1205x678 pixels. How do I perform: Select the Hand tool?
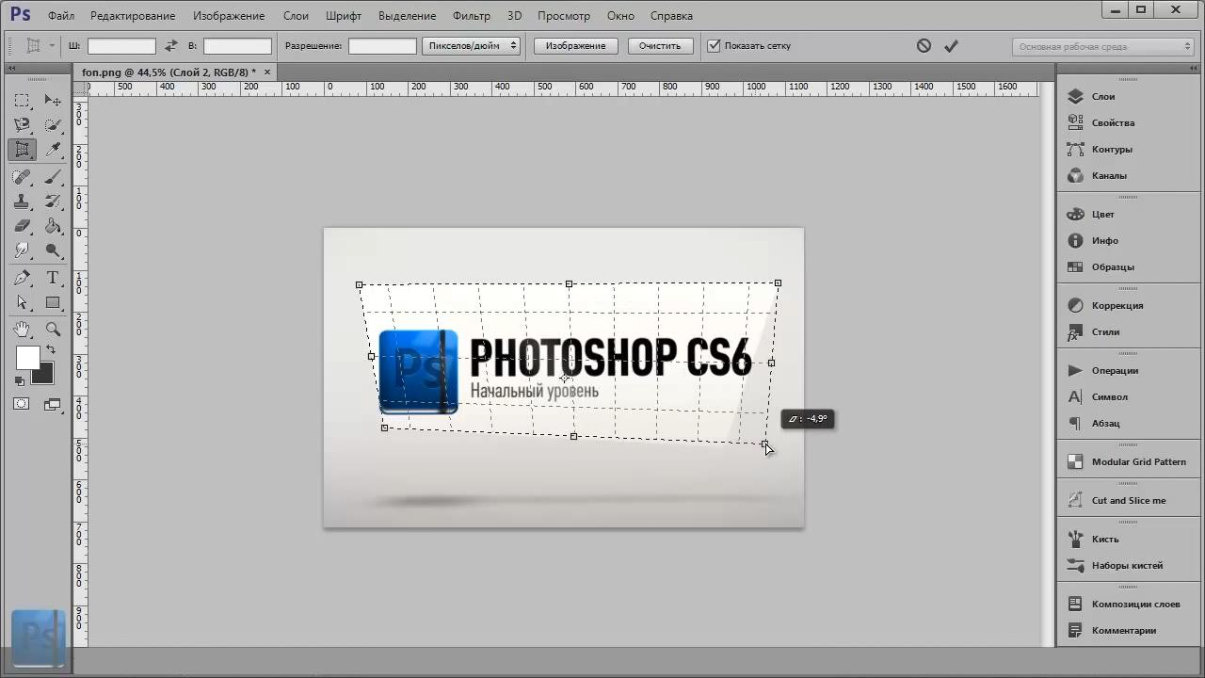pos(23,329)
